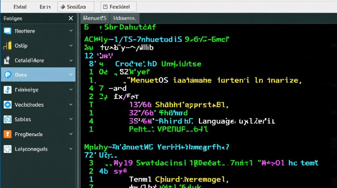The image size is (337, 188).
Task: Click the Sobies sidebar icon
Action: tap(8, 120)
